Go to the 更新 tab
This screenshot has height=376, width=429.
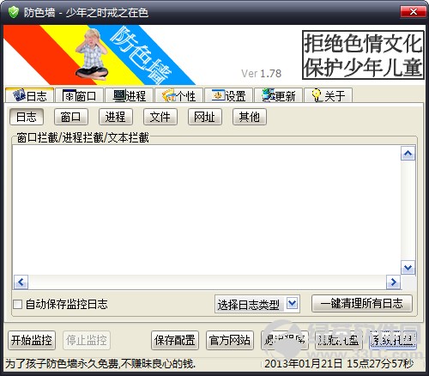coord(278,95)
